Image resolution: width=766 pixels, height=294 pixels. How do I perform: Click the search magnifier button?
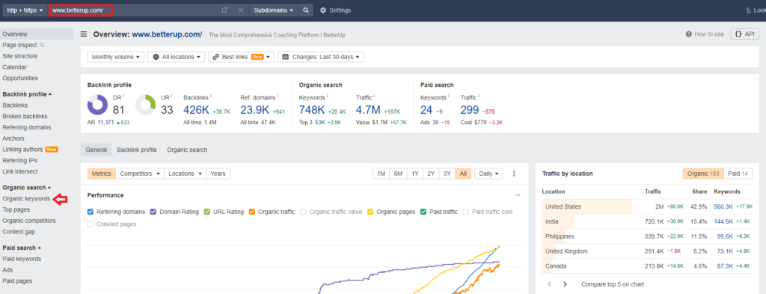(305, 10)
